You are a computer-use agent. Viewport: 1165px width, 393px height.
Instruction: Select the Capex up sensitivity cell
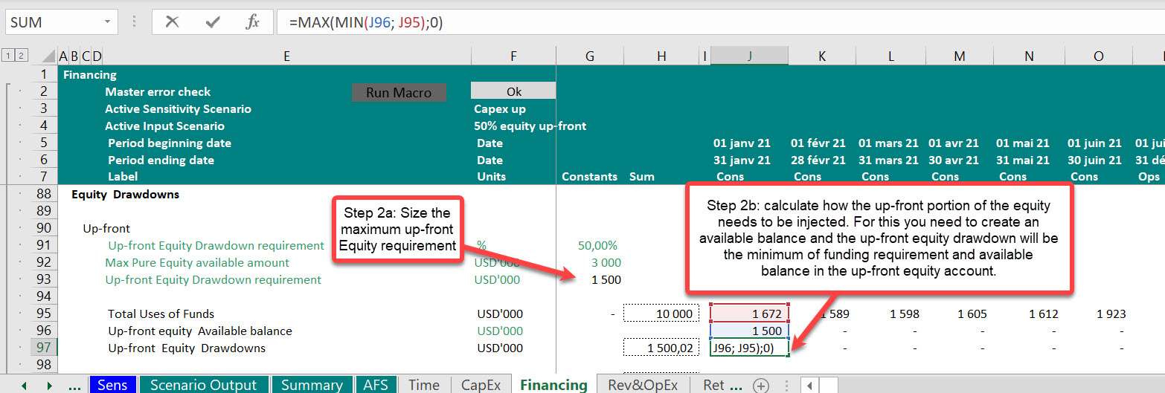coord(500,109)
